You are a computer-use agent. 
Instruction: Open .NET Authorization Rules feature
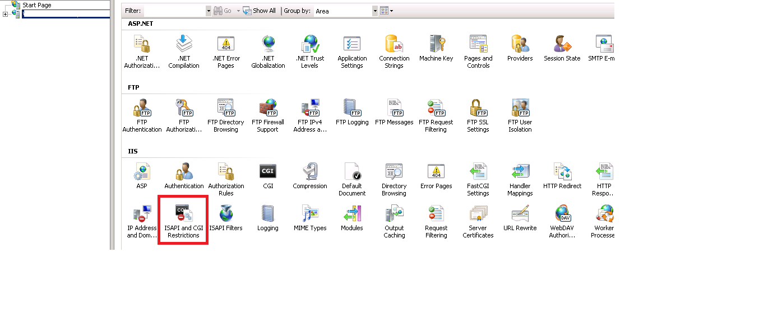(x=142, y=51)
